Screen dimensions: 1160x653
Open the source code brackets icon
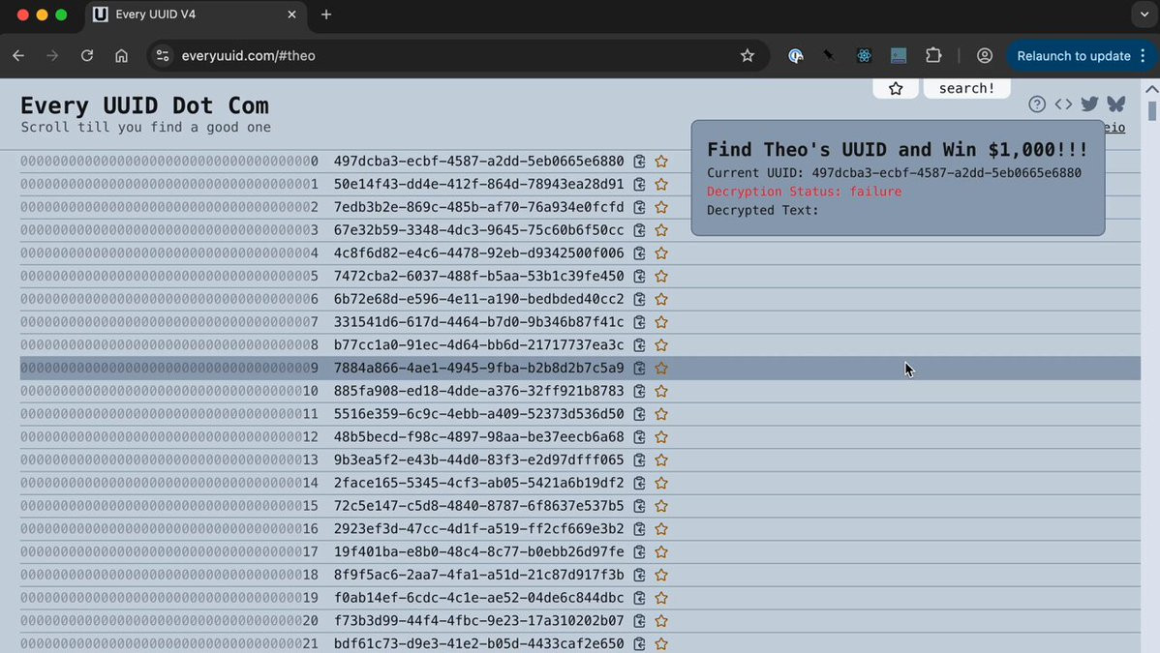pos(1063,104)
